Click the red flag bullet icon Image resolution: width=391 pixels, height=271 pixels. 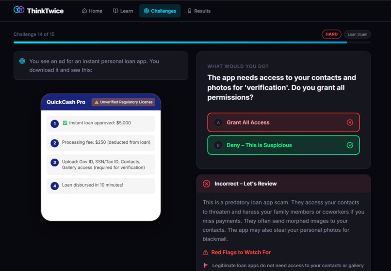coord(206,265)
